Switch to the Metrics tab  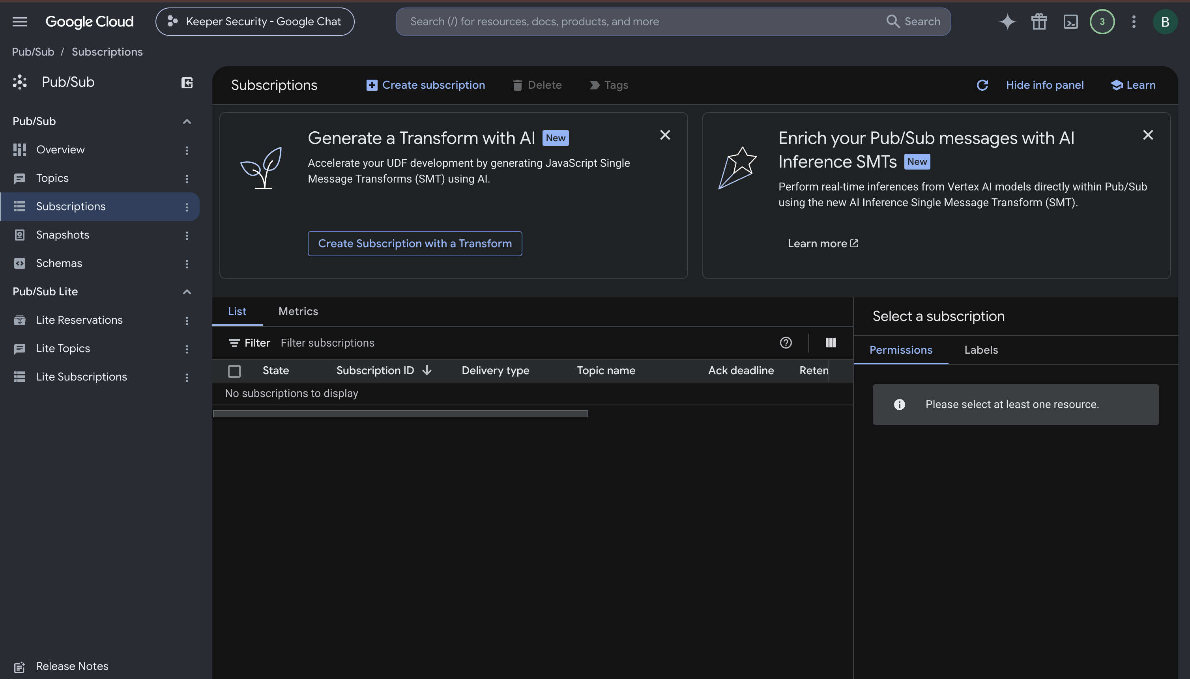298,311
